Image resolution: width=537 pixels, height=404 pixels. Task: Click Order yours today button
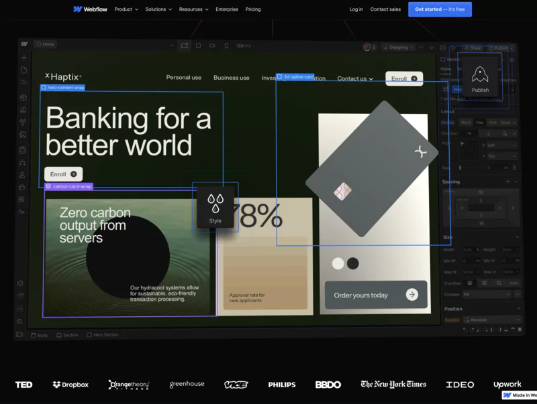[x=376, y=295]
